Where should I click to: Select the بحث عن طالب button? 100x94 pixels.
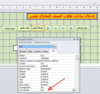click(82, 28)
